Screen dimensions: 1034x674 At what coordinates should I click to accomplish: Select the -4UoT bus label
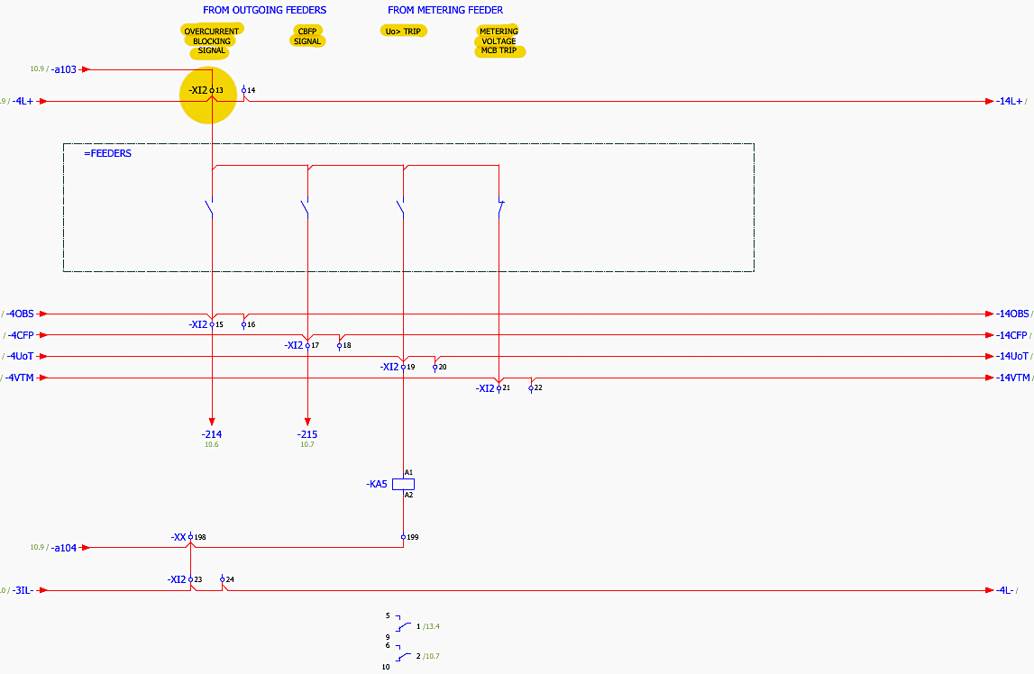click(x=20, y=357)
